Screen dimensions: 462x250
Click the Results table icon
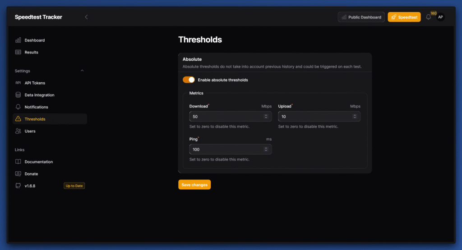18,52
